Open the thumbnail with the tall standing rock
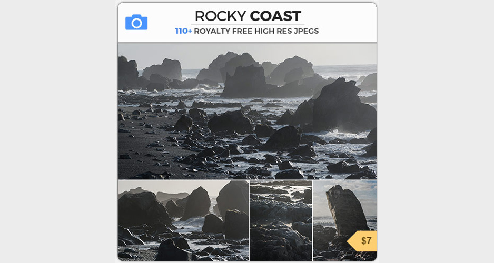This screenshot has height=263, width=494. point(344,220)
